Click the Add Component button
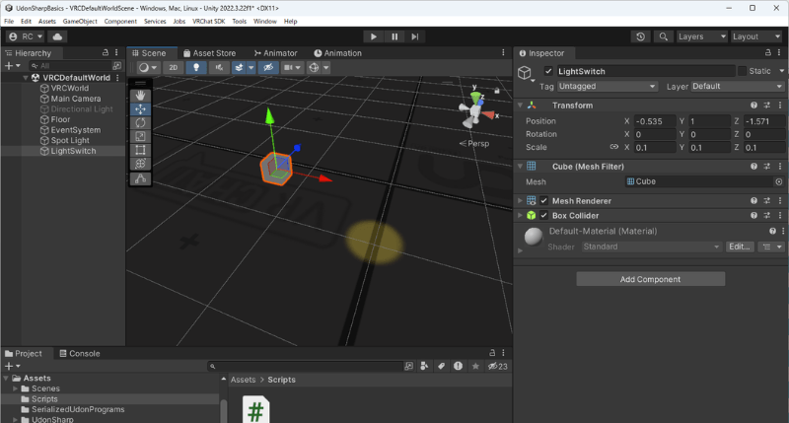This screenshot has height=423, width=789. pos(650,279)
